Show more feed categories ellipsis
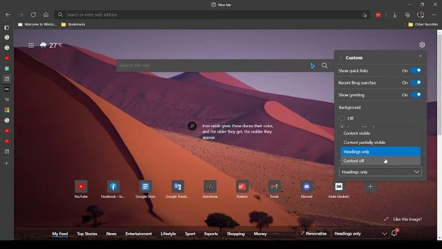Viewport: 442px width, 249px height. [276, 234]
